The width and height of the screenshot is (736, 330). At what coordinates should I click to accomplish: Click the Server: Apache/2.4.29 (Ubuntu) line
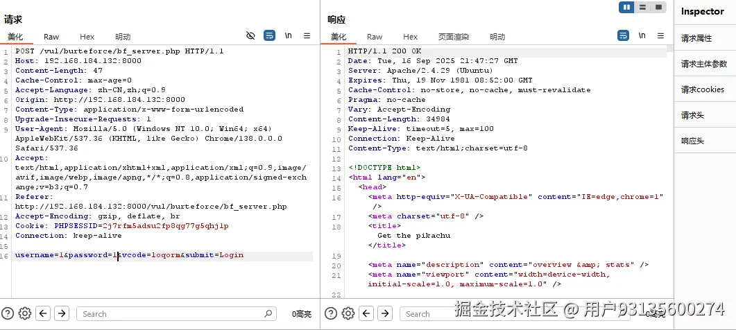(420, 71)
